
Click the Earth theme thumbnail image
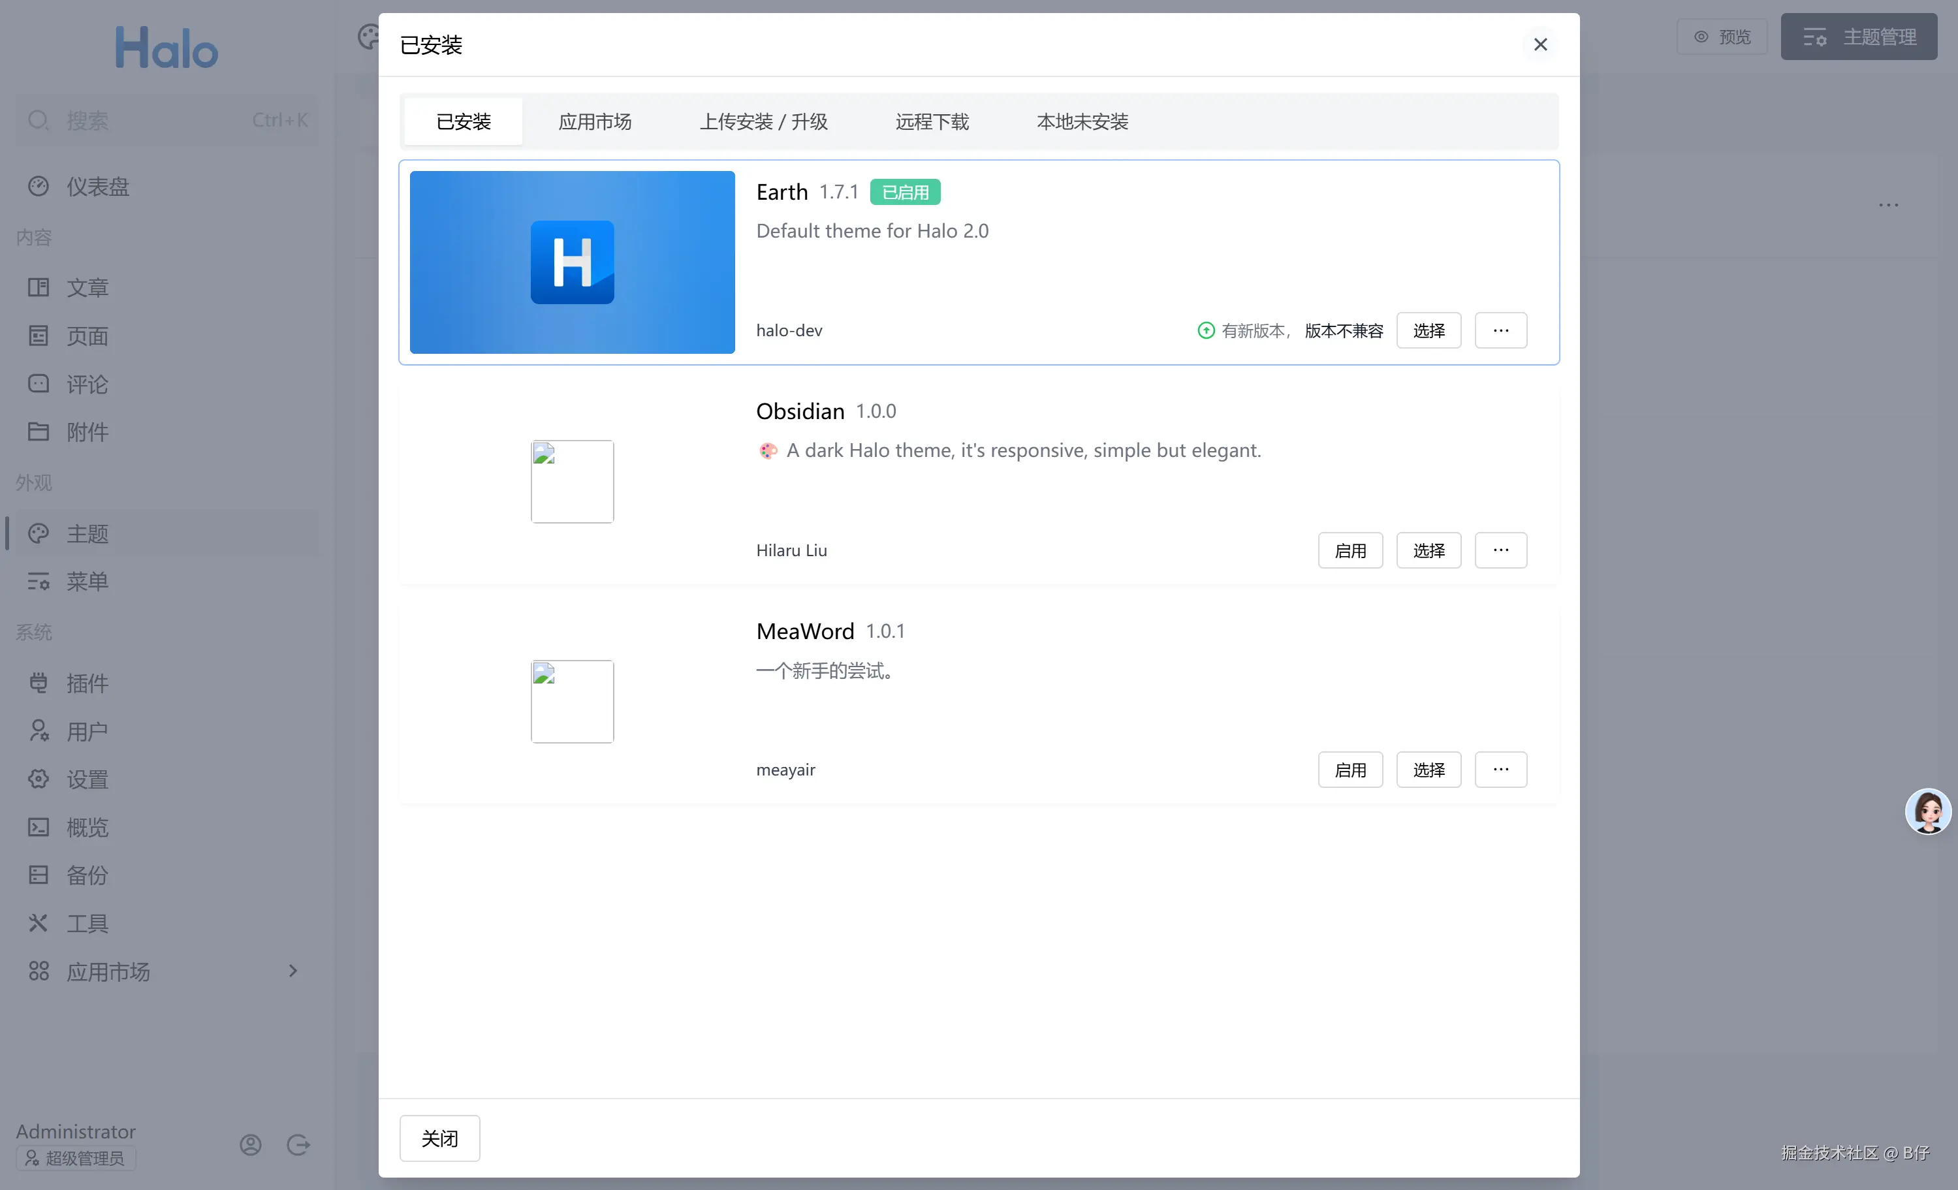click(572, 262)
